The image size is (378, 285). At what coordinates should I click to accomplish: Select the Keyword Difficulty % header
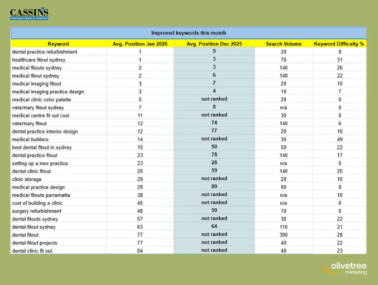pyautogui.click(x=339, y=44)
